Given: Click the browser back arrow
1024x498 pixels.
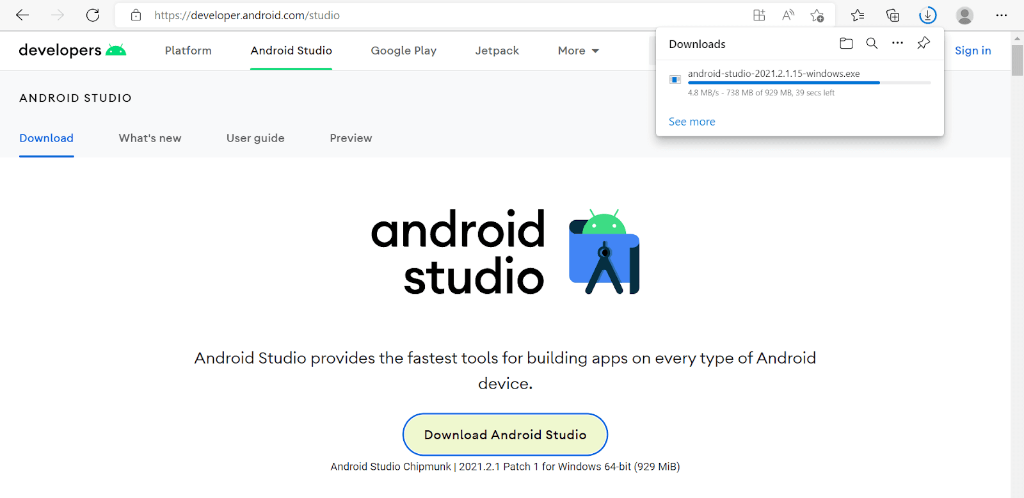Looking at the screenshot, I should [x=22, y=15].
